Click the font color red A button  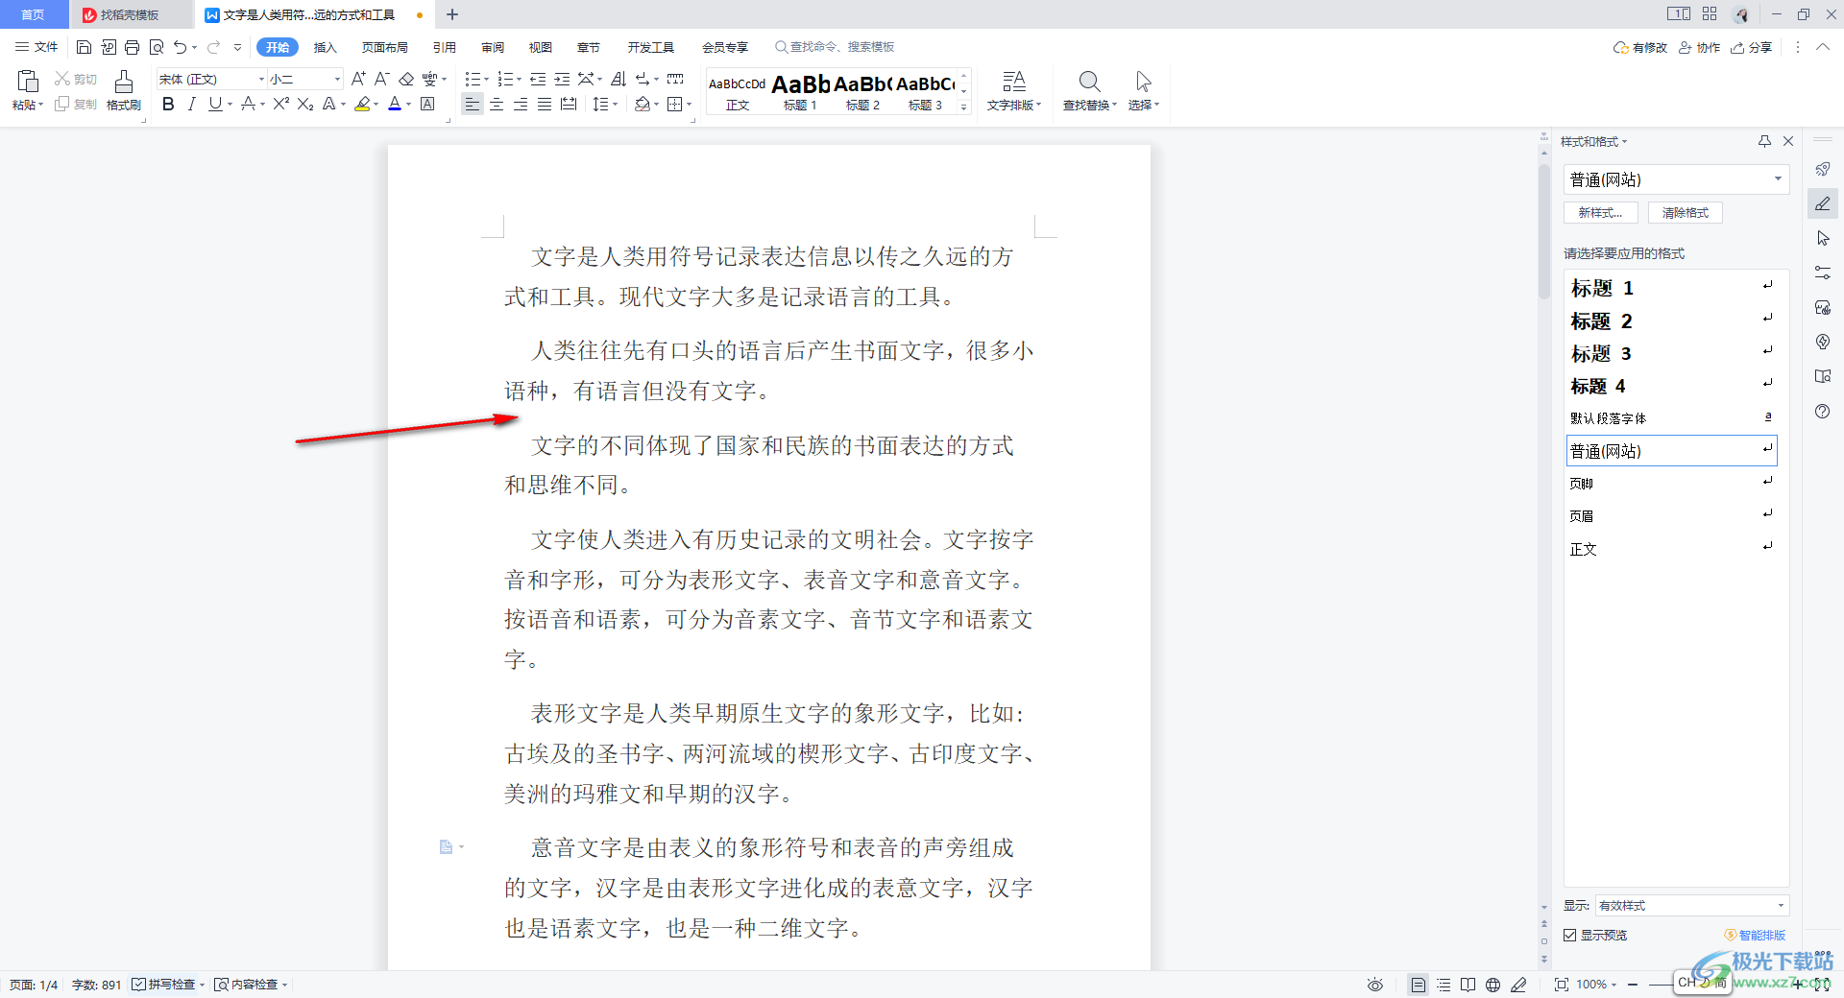point(395,104)
